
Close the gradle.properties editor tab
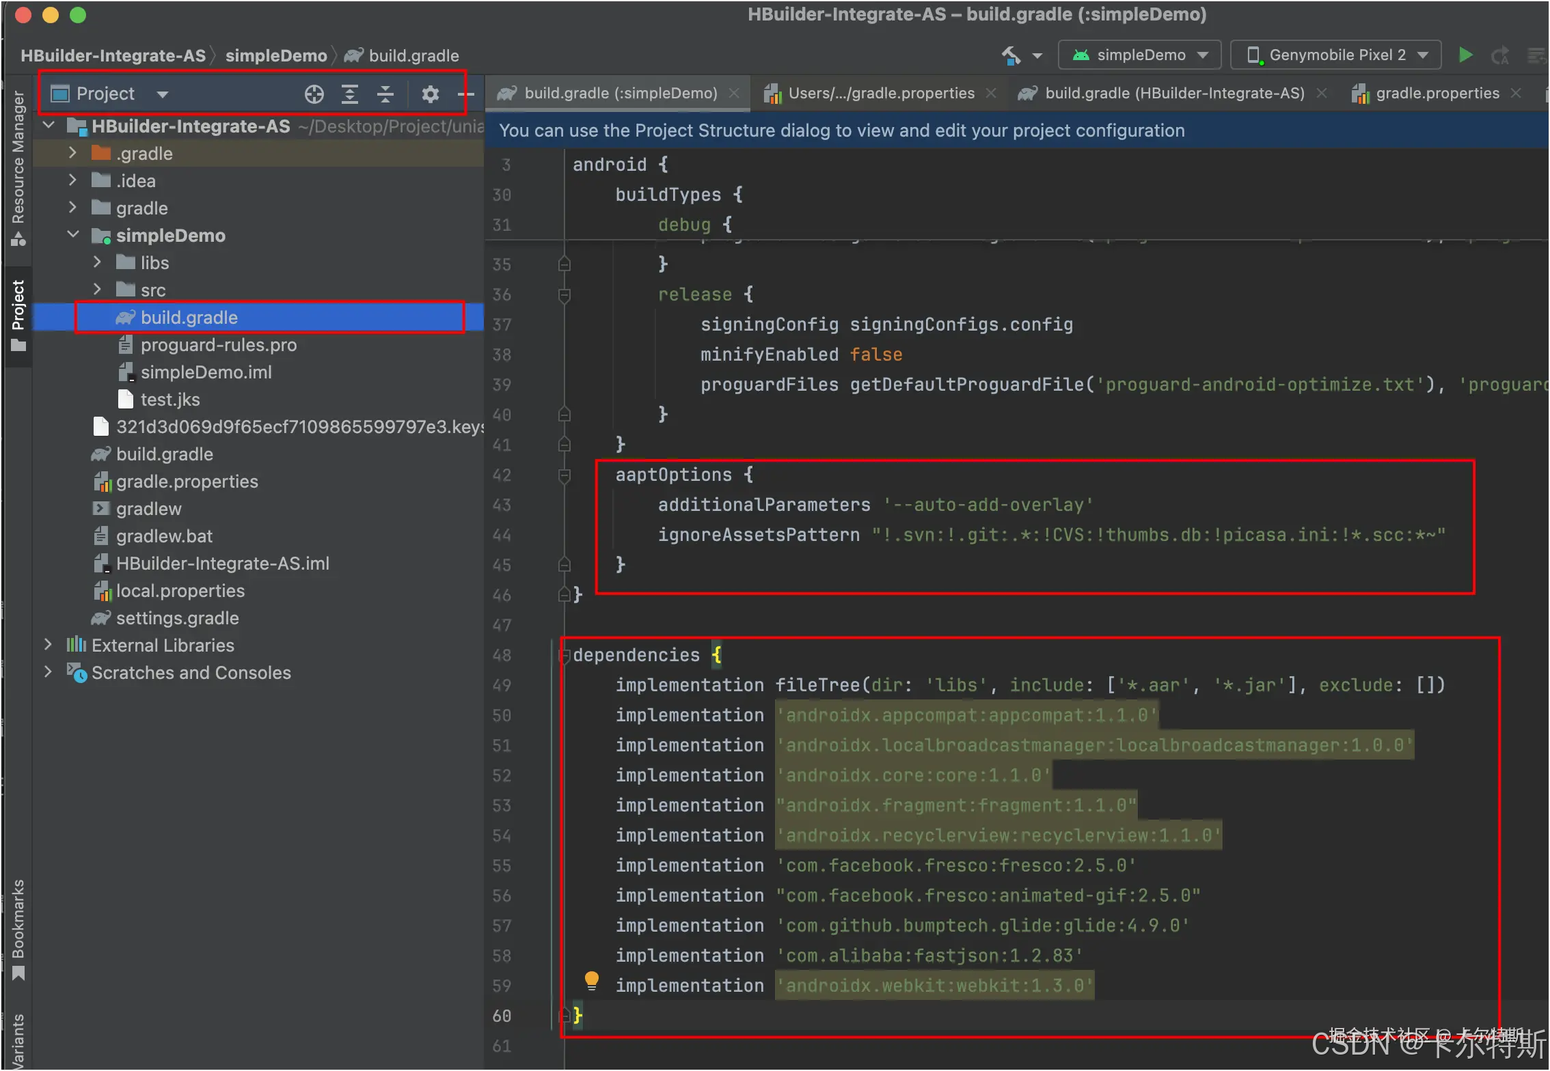1516,93
